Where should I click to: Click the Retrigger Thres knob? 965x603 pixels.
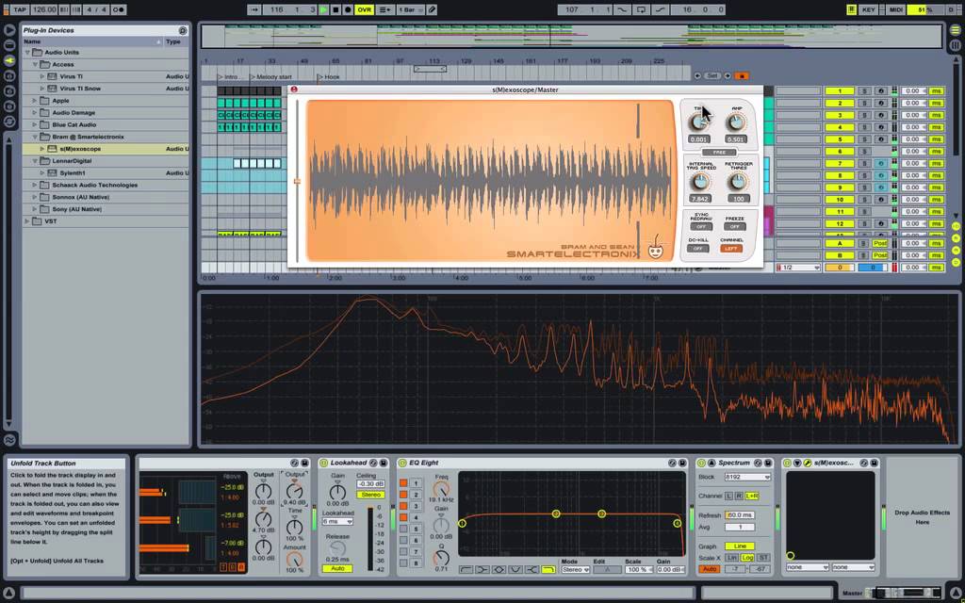[737, 182]
